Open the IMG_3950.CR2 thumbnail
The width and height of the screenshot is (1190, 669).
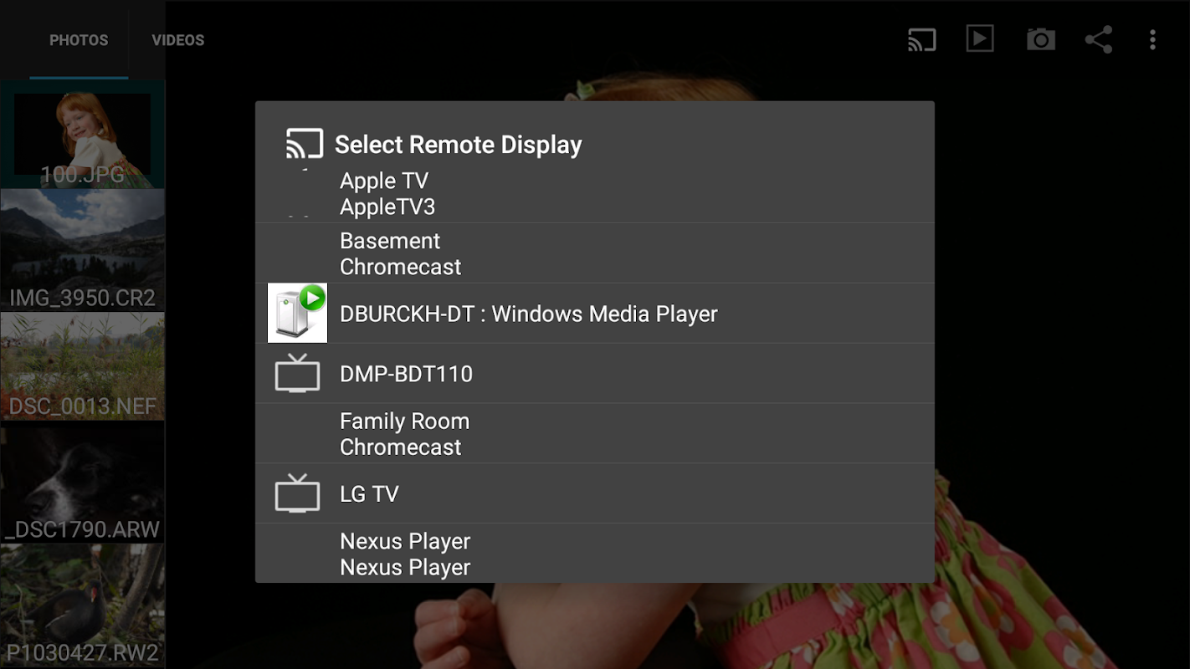pyautogui.click(x=82, y=250)
